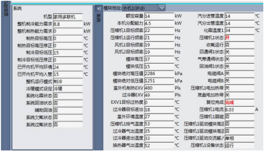This screenshot has width=266, height=152.
Task: Click the 机型 家用多联机 field
Action: point(68,17)
